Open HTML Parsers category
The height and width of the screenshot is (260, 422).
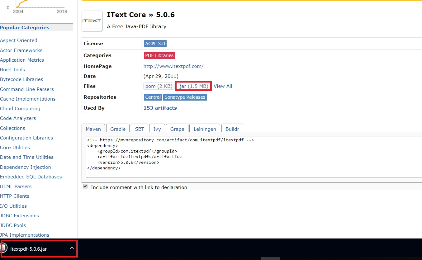tap(16, 187)
